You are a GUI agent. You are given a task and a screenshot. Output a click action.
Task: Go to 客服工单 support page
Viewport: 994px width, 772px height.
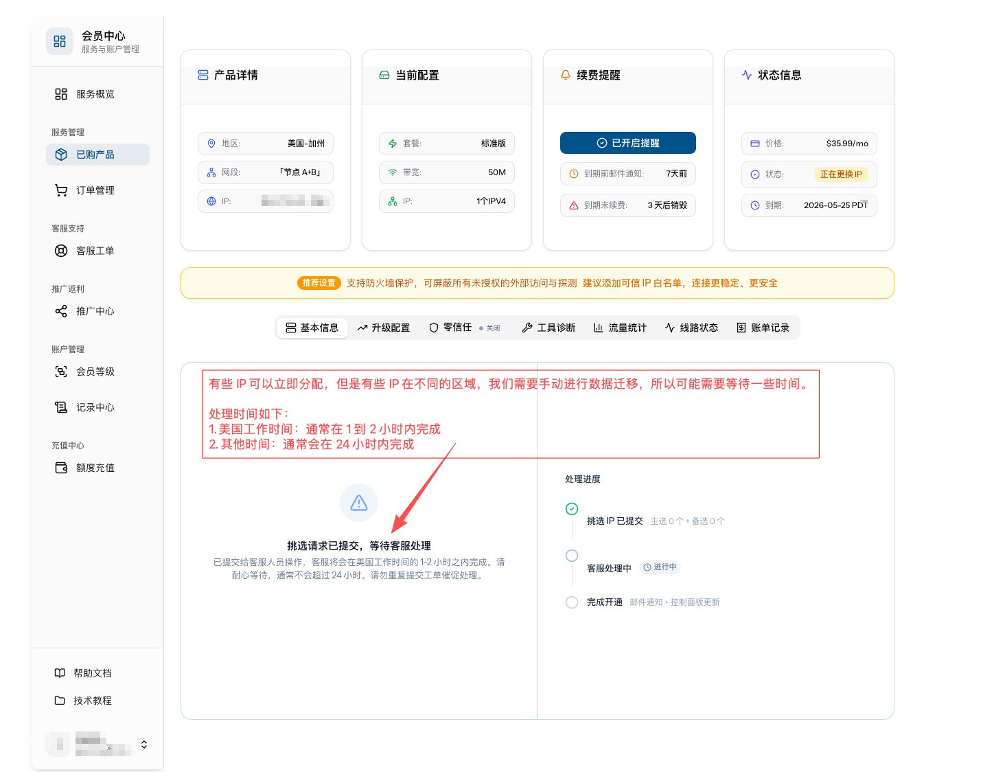97,251
